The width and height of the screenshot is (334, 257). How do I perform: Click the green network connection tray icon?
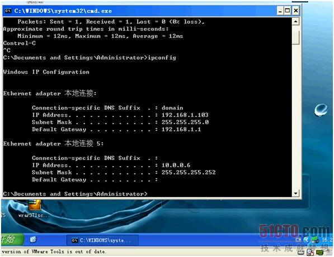314,240
